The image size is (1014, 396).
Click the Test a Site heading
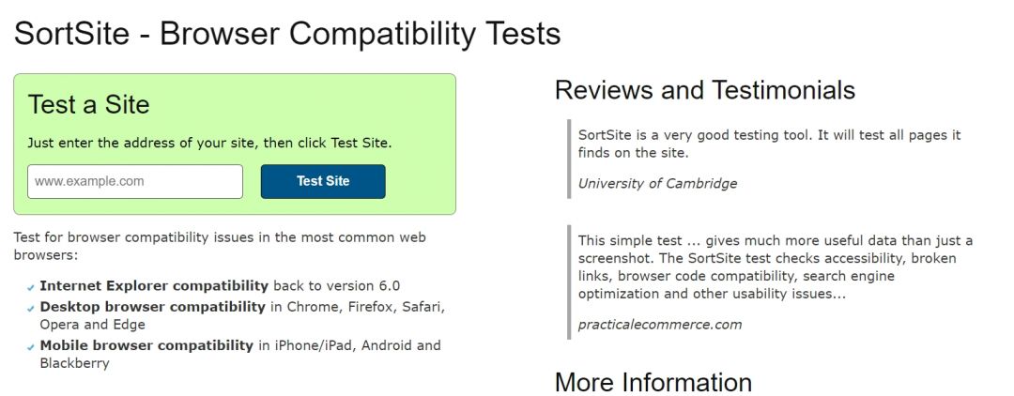tap(89, 104)
